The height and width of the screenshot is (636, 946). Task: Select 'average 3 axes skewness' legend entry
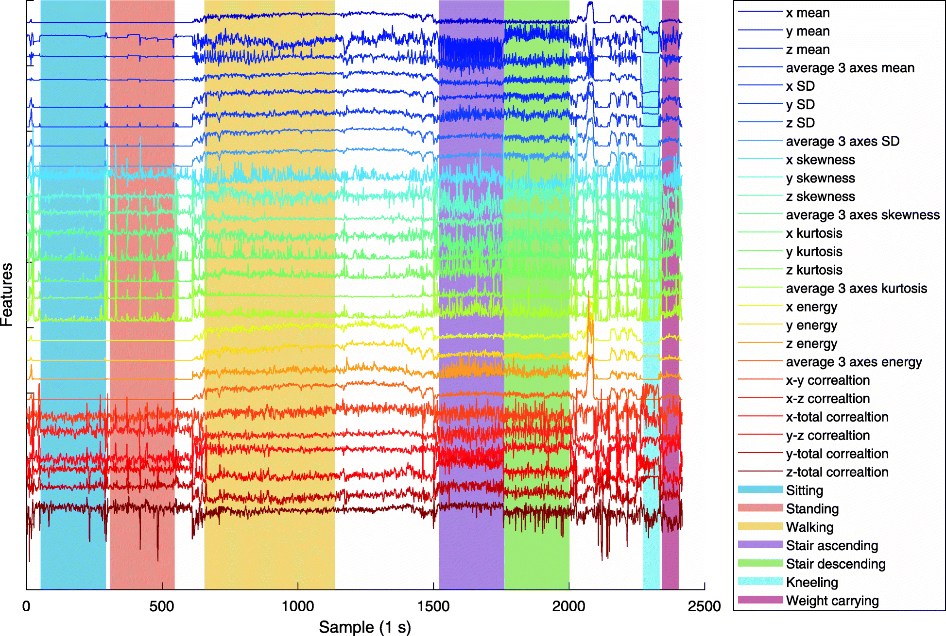pyautogui.click(x=862, y=215)
